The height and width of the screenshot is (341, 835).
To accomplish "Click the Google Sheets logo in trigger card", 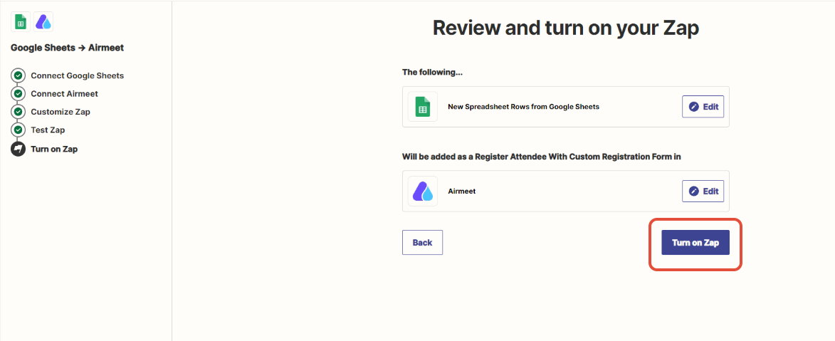I will coord(423,107).
